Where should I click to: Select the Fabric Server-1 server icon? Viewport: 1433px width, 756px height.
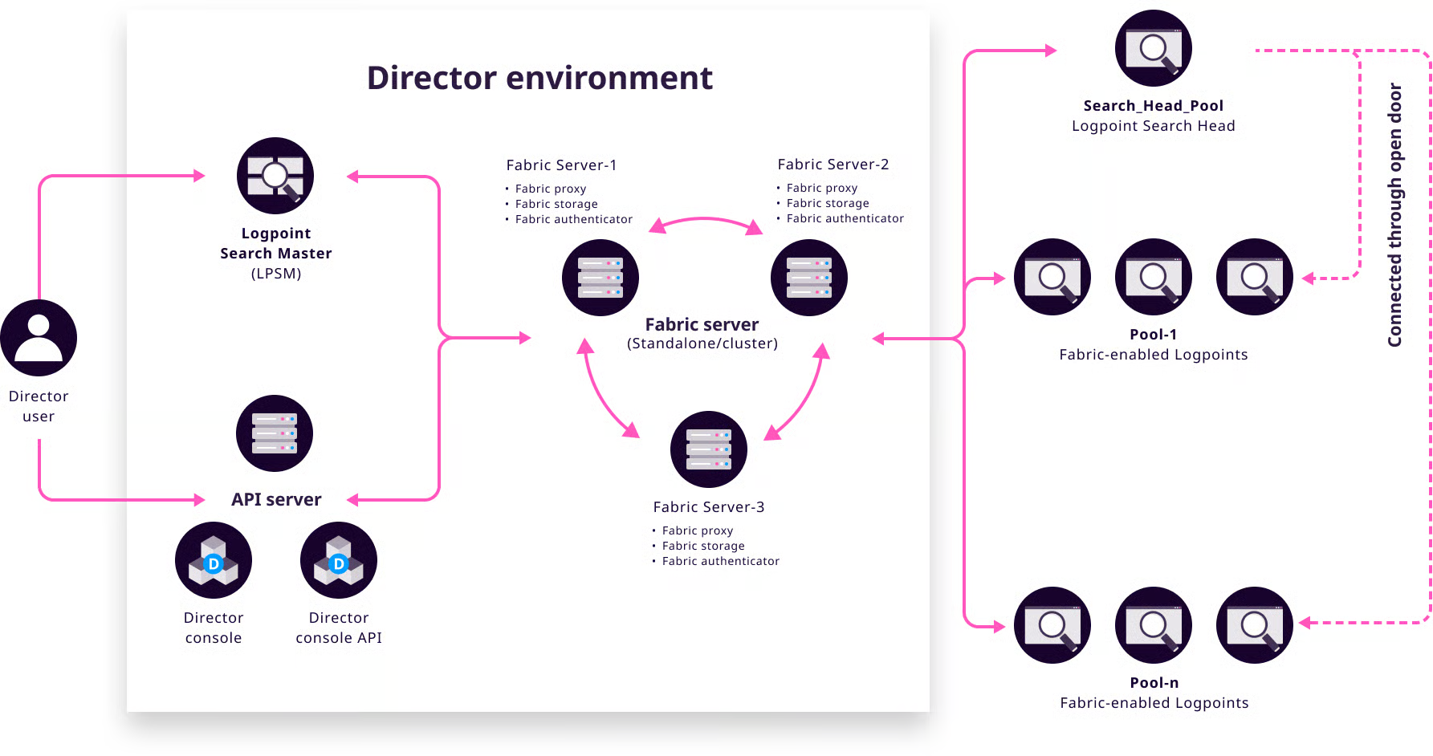[600, 278]
